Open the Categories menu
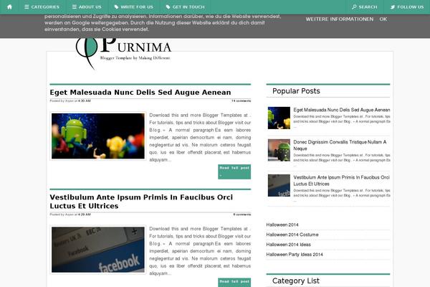Image resolution: width=430 pixels, height=287 pixels. coord(42,7)
